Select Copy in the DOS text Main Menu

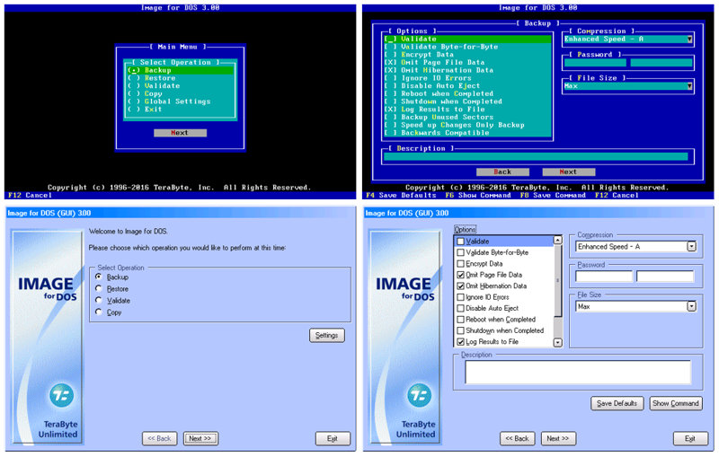[x=180, y=93]
